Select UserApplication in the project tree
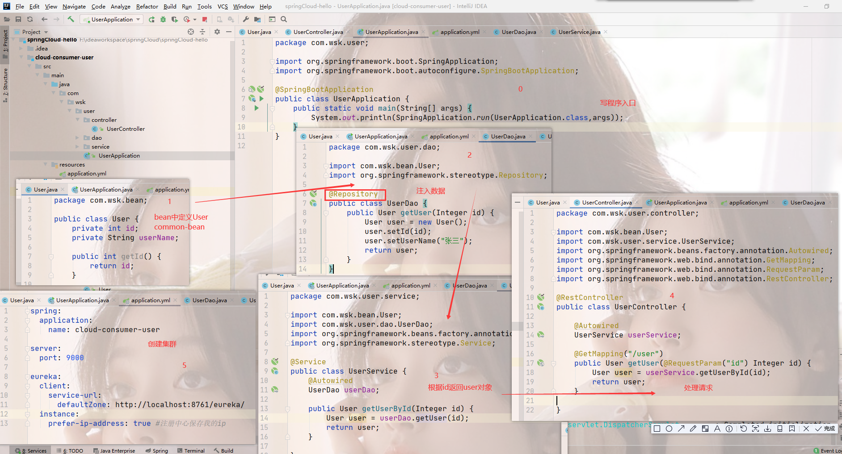The width and height of the screenshot is (842, 454). (x=119, y=155)
